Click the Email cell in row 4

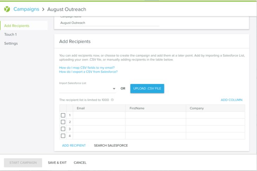click(99, 136)
